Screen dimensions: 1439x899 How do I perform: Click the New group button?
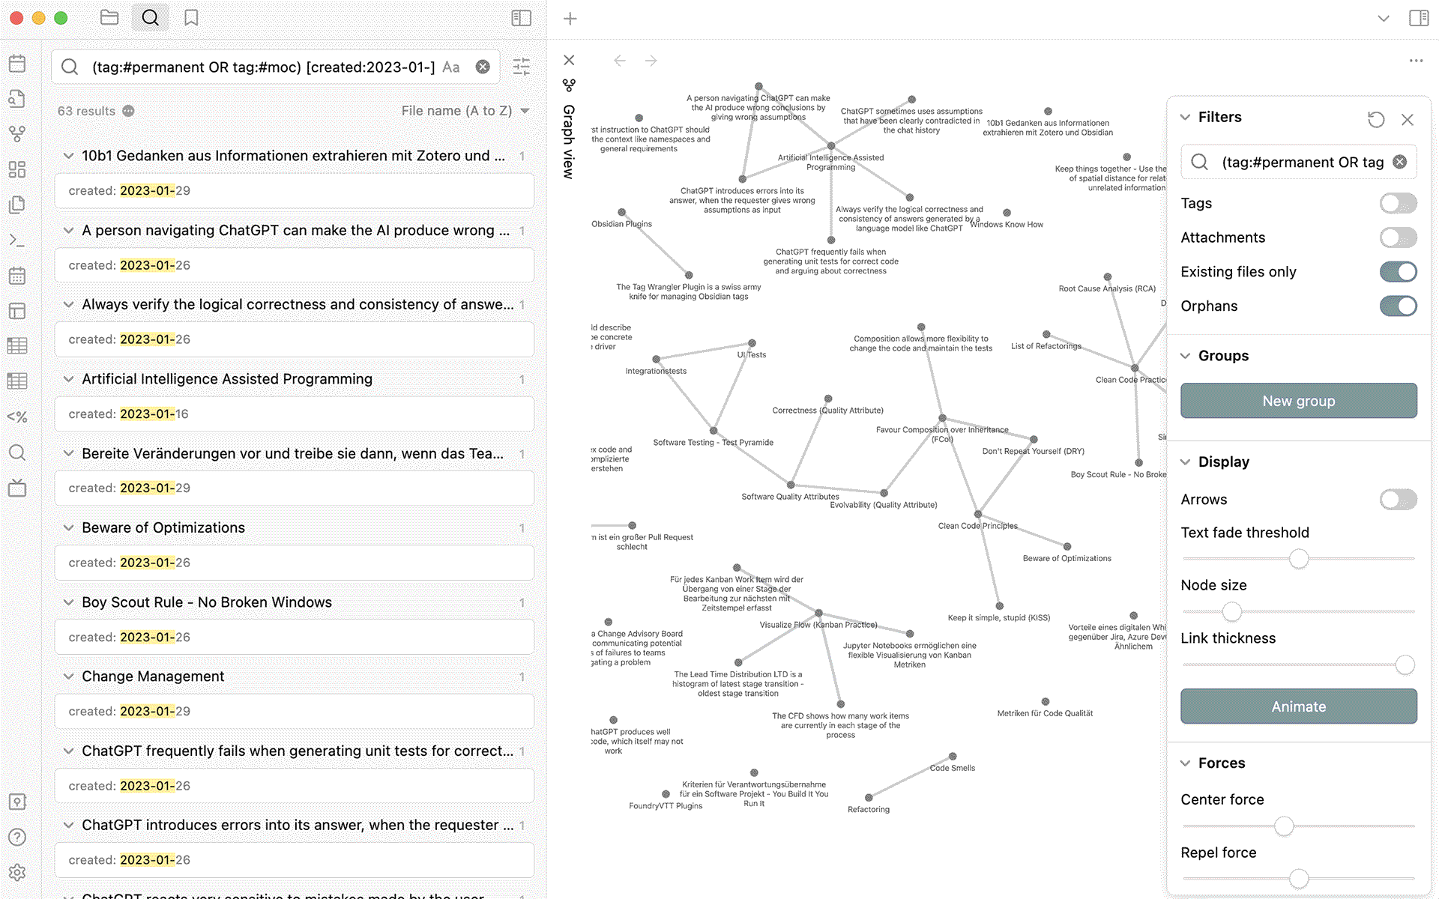[1298, 400]
